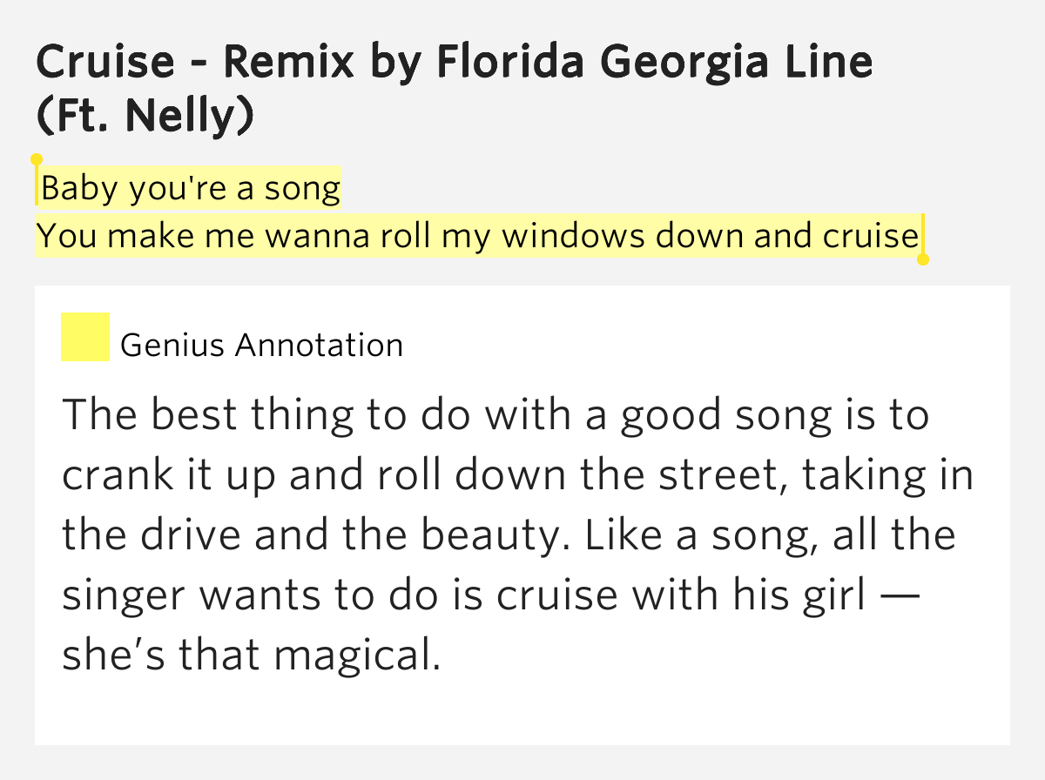Click the selection start handle above 'Baby'
The height and width of the screenshot is (780, 1045).
point(37,160)
